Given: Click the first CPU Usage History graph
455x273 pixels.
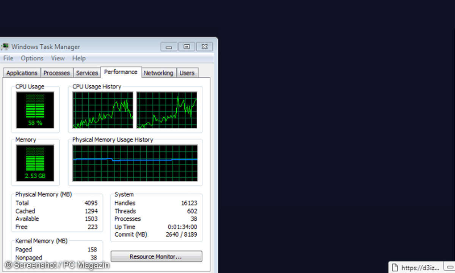Looking at the screenshot, I should click(x=103, y=110).
